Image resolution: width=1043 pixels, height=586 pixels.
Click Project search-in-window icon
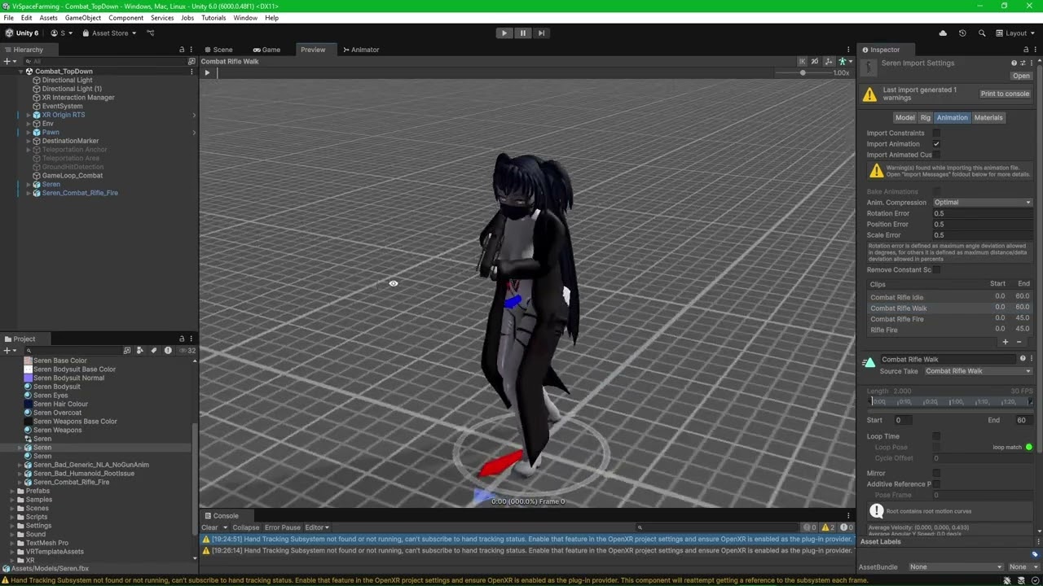pyautogui.click(x=127, y=351)
